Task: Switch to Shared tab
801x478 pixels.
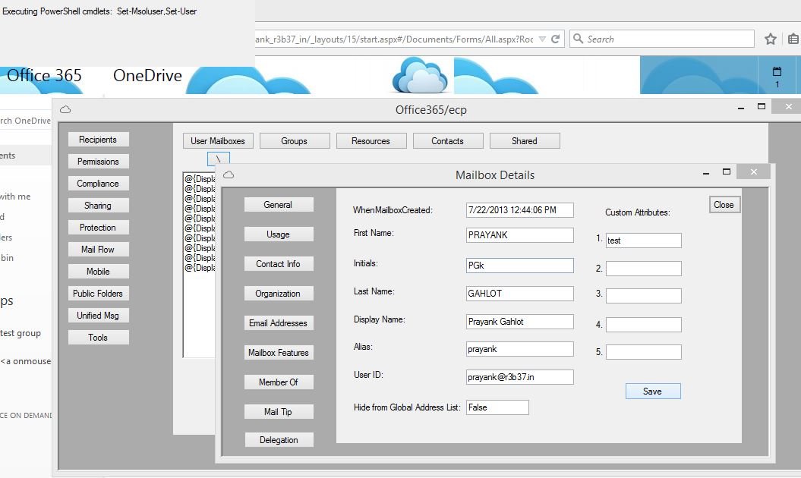Action: tap(525, 141)
